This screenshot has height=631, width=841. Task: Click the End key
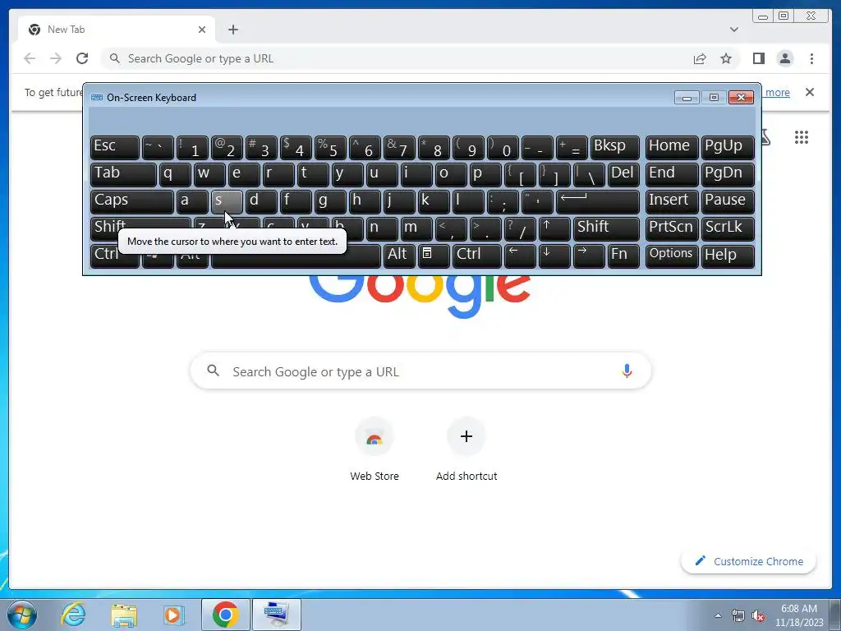672,174
